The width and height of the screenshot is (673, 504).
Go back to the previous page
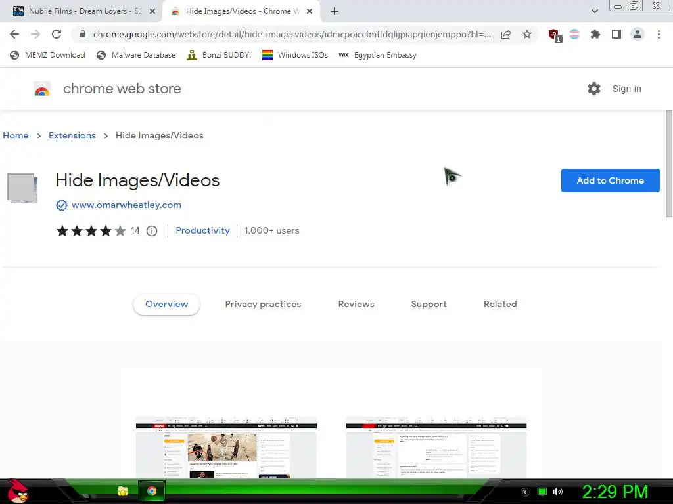click(14, 34)
